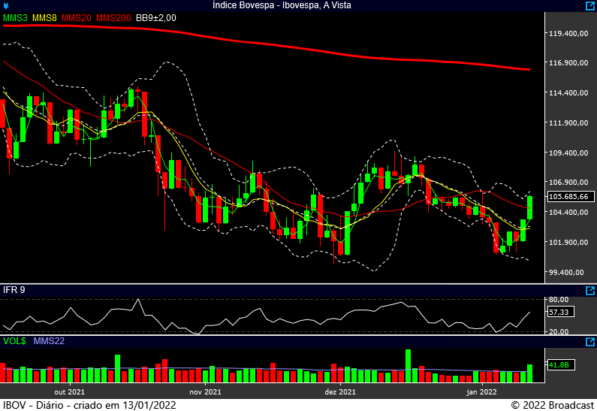597x411 pixels.
Task: Pop out the VOL$ volume panel
Action: pos(589,341)
